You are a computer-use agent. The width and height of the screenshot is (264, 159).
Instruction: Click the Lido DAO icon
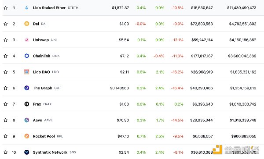point(26,72)
